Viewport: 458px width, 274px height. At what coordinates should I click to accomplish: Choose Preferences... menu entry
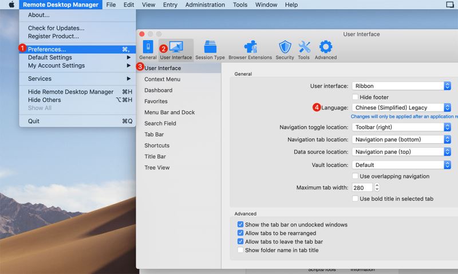77,49
